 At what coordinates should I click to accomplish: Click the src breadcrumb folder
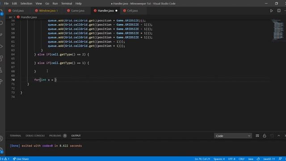pyautogui.click(x=11, y=17)
